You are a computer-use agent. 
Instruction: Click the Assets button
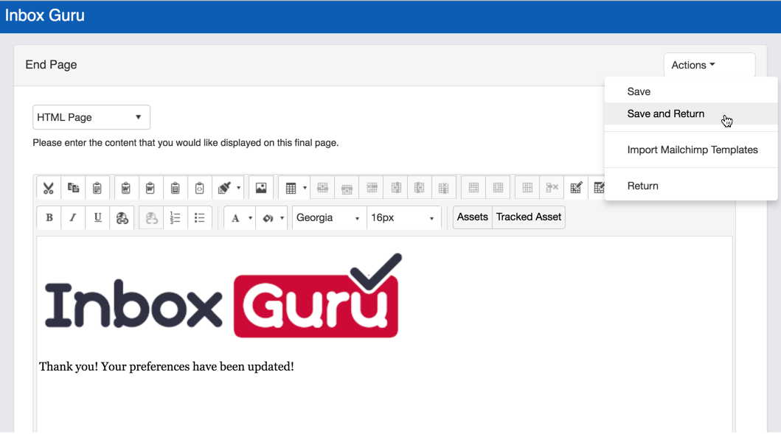click(472, 217)
